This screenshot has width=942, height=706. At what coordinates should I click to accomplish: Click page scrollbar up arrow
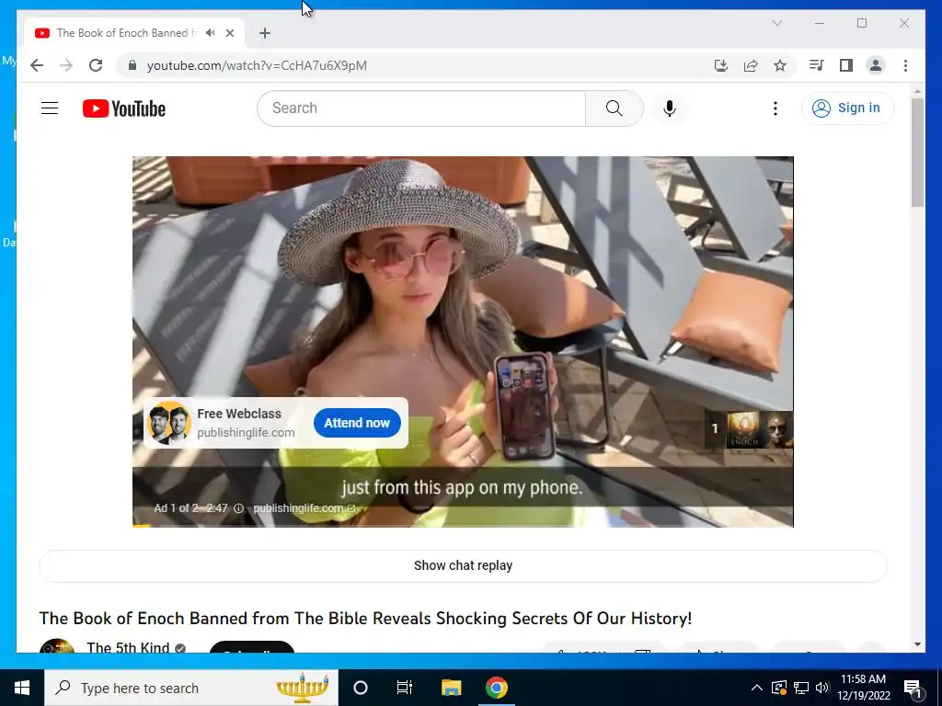coord(917,91)
